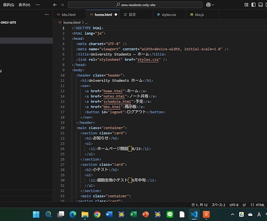
Task: Open OneDrive cloud tray icon
Action: 250,215
